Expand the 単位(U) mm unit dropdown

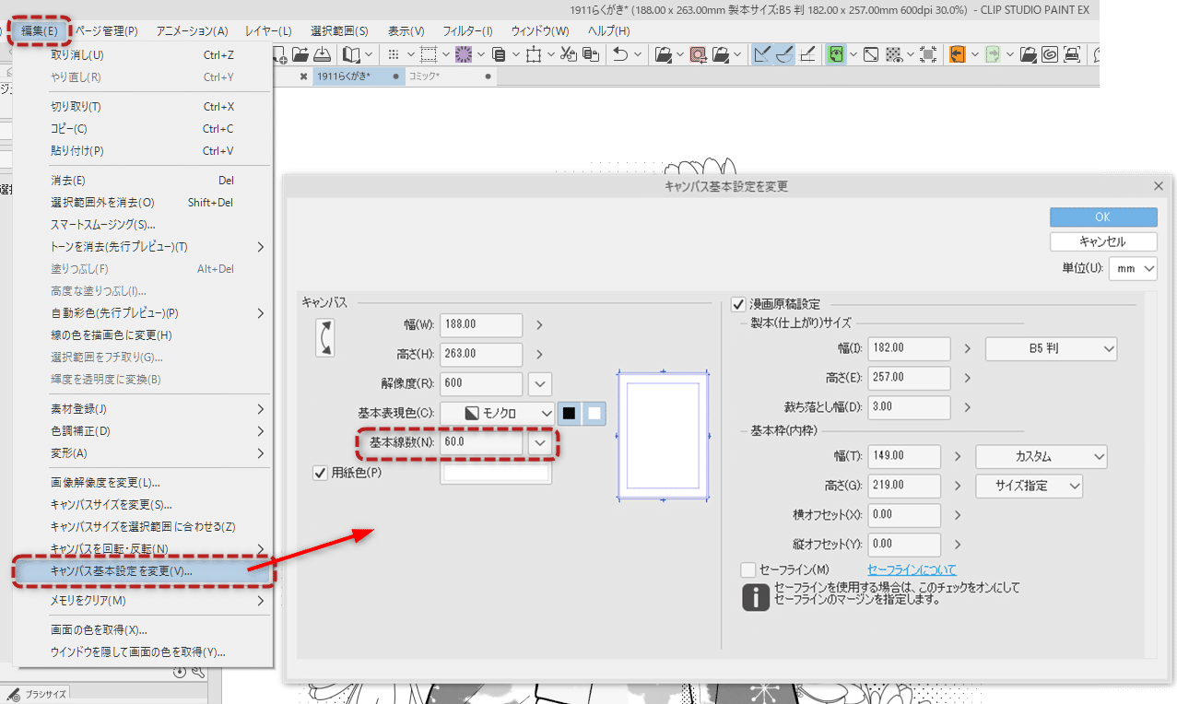pos(1133,268)
